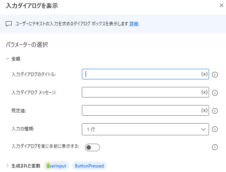This screenshot has width=226, height=172.
Task: Open the 入力の種類 dropdown
Action: pos(145,129)
